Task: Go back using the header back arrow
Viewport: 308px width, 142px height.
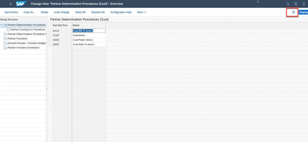Action: [x=11, y=4]
